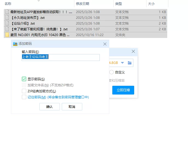Sort files by 大小 column header

[151, 4]
